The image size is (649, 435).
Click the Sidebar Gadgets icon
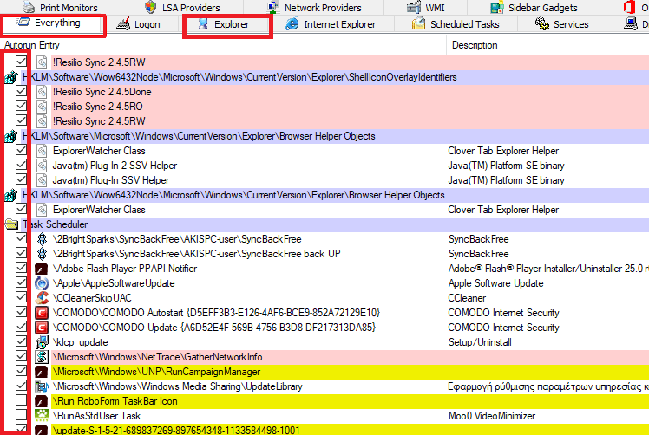pyautogui.click(x=496, y=7)
